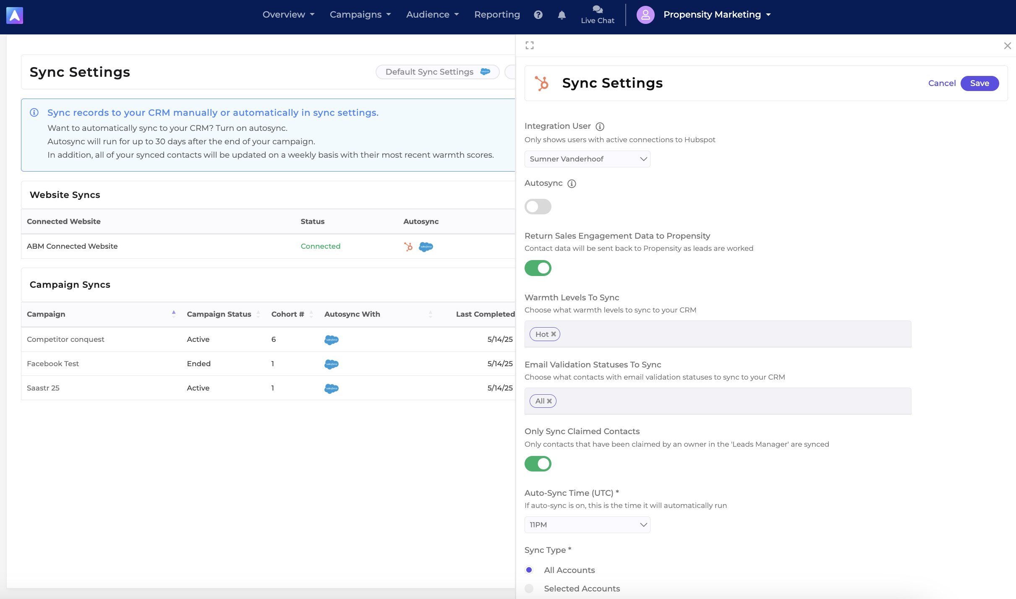Sort by Campaign Status column
The width and height of the screenshot is (1016, 599).
pyautogui.click(x=258, y=314)
